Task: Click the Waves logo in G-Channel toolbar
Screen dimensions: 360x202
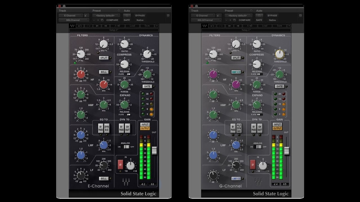Action: tap(204, 26)
